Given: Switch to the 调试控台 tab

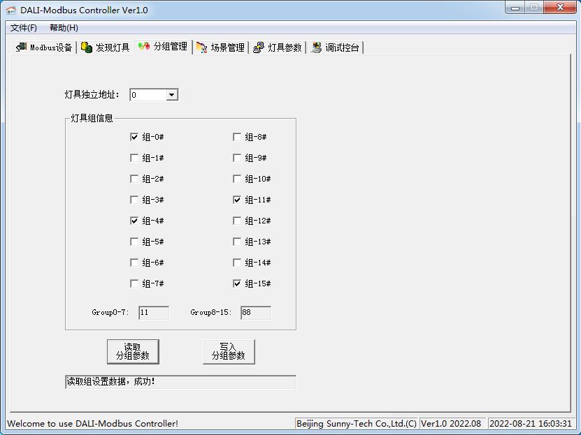Looking at the screenshot, I should pyautogui.click(x=335, y=47).
